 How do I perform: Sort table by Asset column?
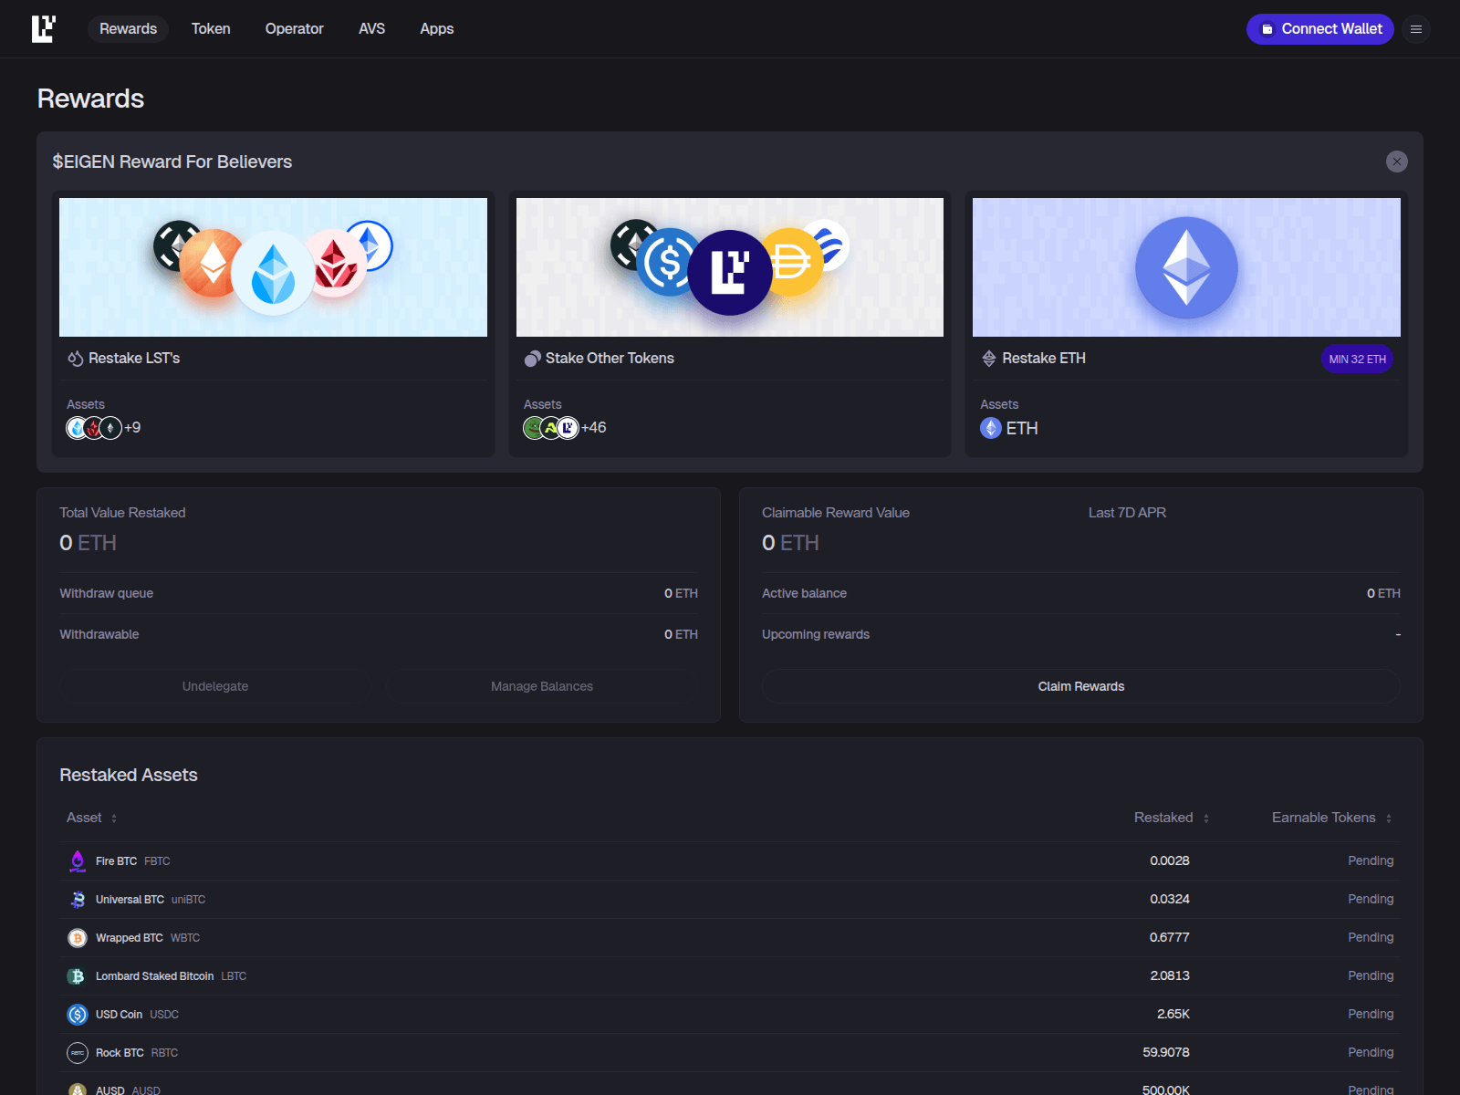pyautogui.click(x=91, y=818)
